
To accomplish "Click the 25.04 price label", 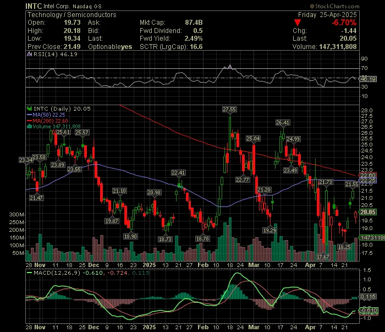I will [x=253, y=139].
